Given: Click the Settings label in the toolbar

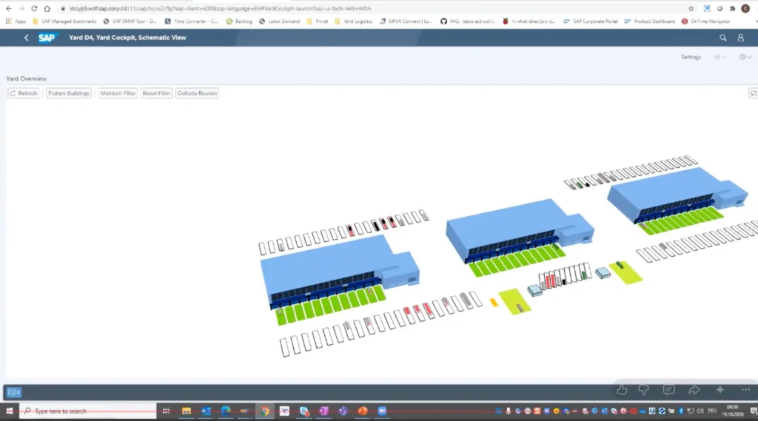Looking at the screenshot, I should click(x=691, y=57).
